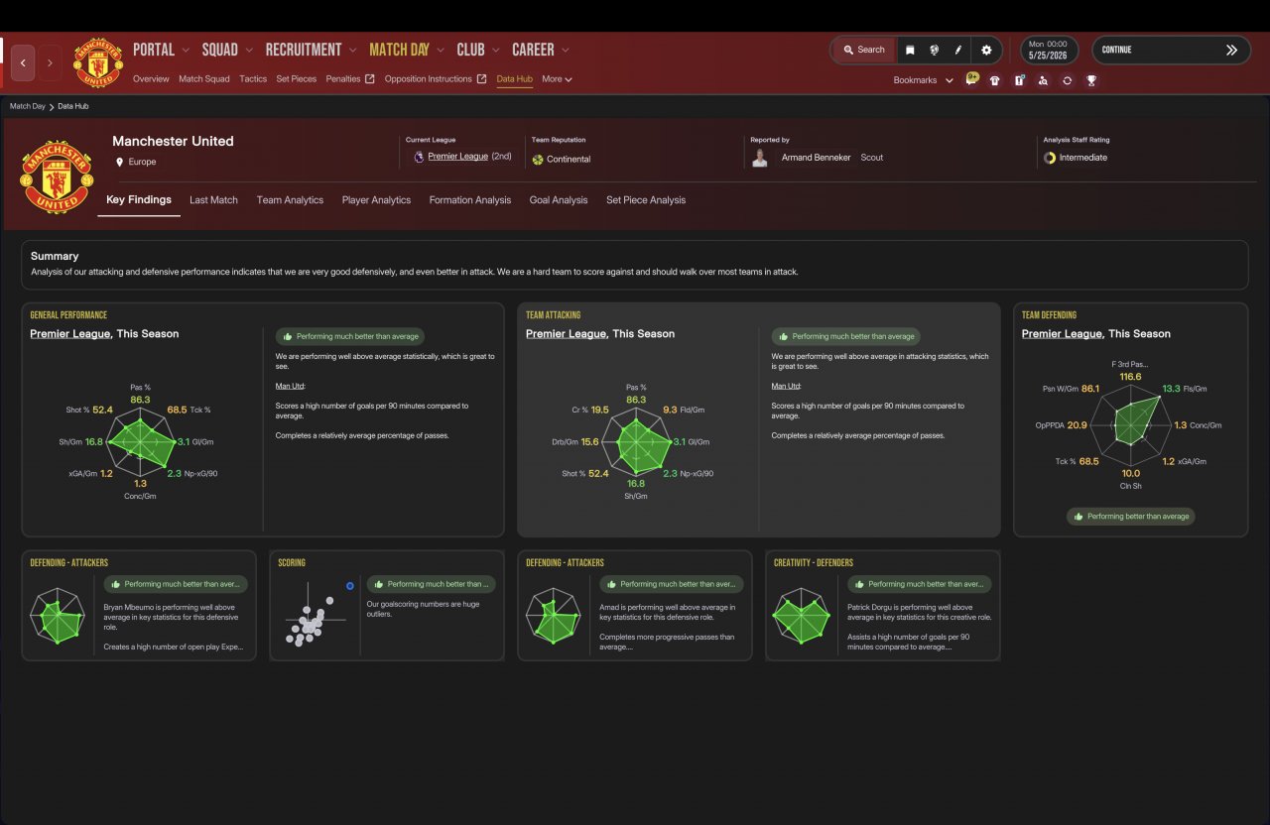Expand the Portal menu chevron

tap(186, 50)
